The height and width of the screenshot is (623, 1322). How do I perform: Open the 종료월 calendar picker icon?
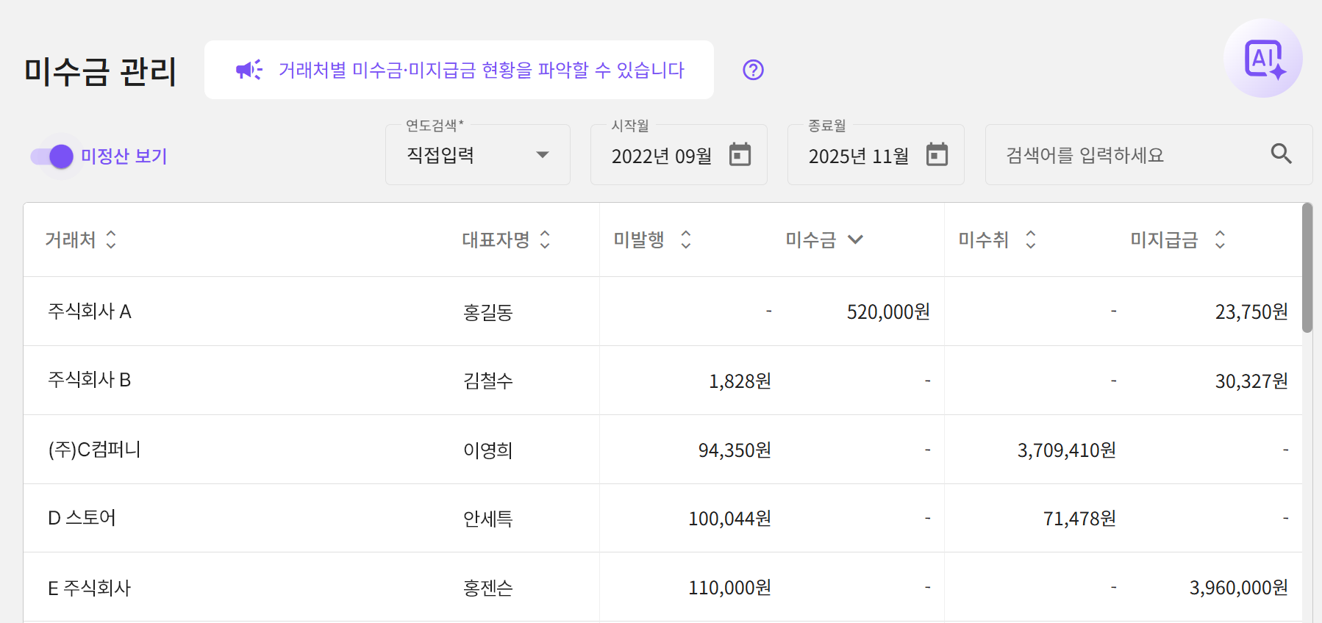(x=937, y=154)
